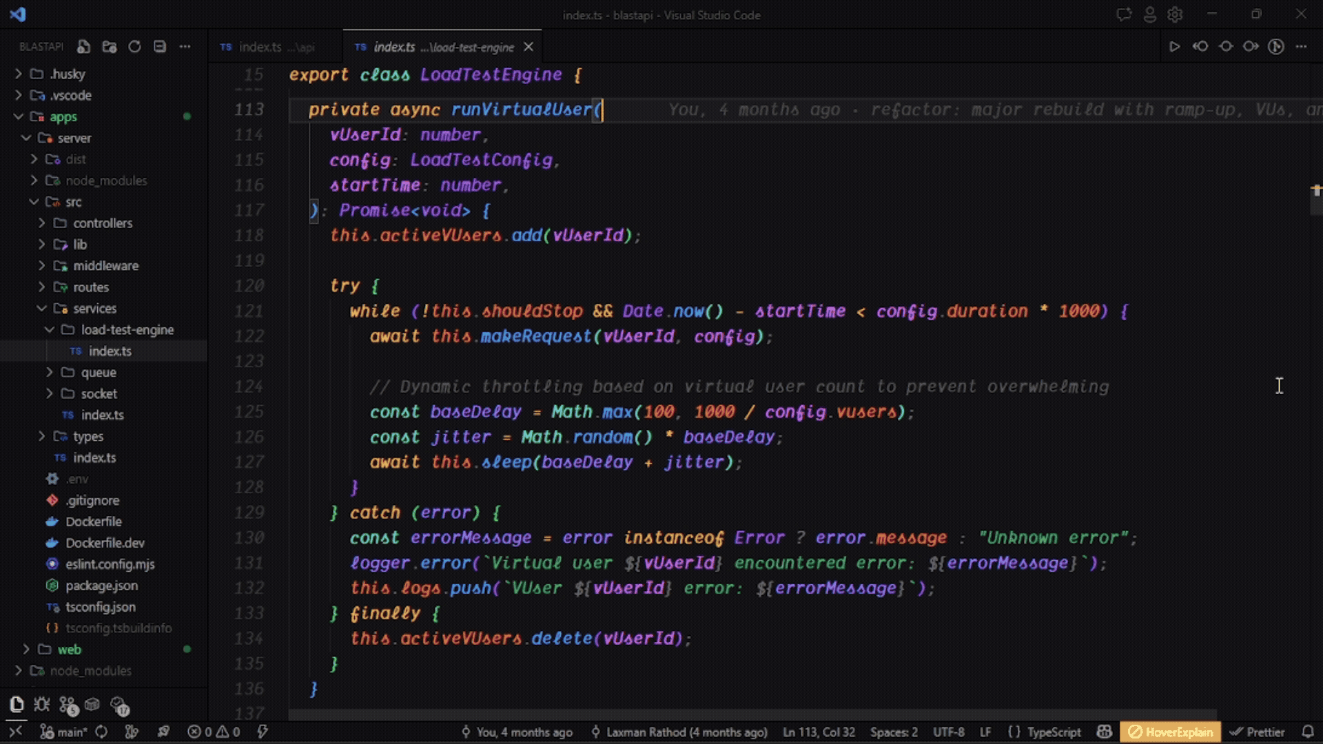Open the Source Control view with 5 changes
1323x744 pixels.
(x=67, y=704)
